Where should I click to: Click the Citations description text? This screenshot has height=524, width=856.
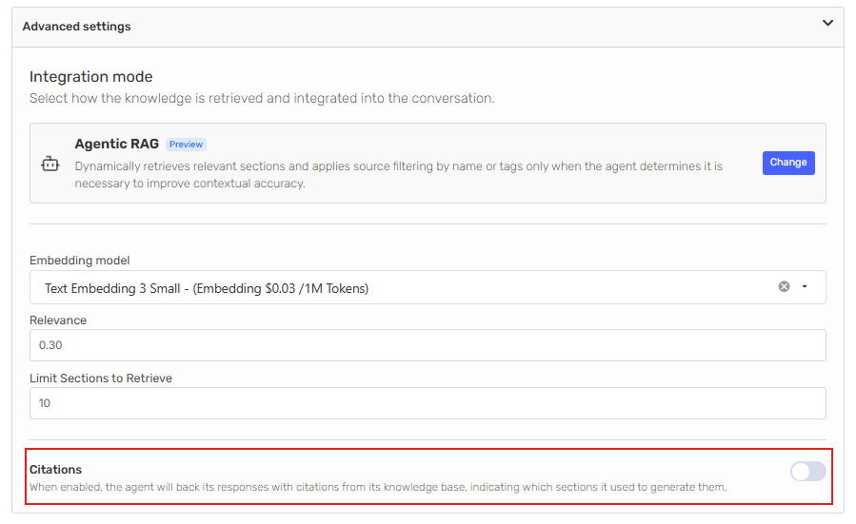[x=378, y=487]
